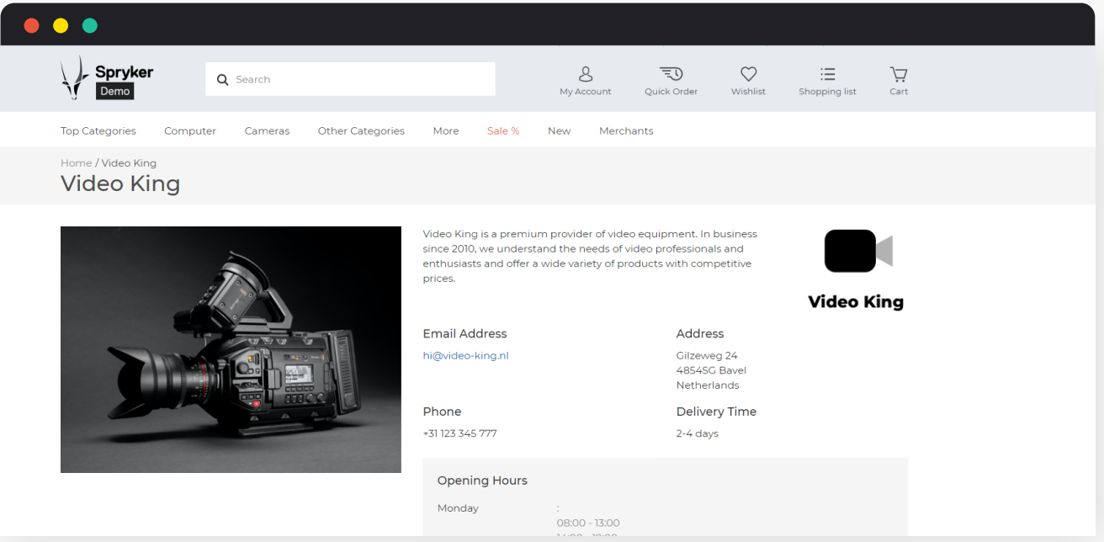Open the Shopping list icon

click(827, 81)
